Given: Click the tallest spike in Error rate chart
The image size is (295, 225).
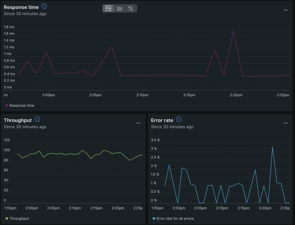Looking at the screenshot, I should (x=273, y=147).
